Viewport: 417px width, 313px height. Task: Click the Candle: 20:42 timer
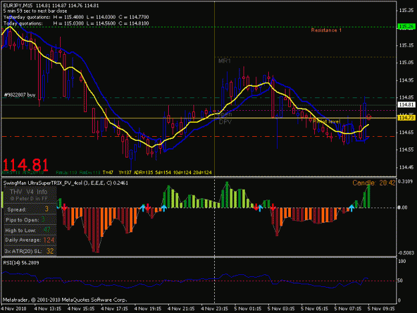coord(374,183)
